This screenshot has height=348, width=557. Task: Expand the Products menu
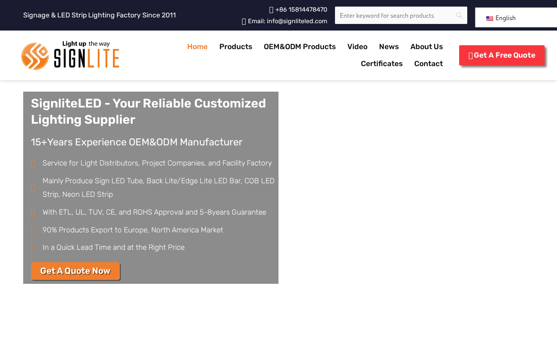pos(236,47)
